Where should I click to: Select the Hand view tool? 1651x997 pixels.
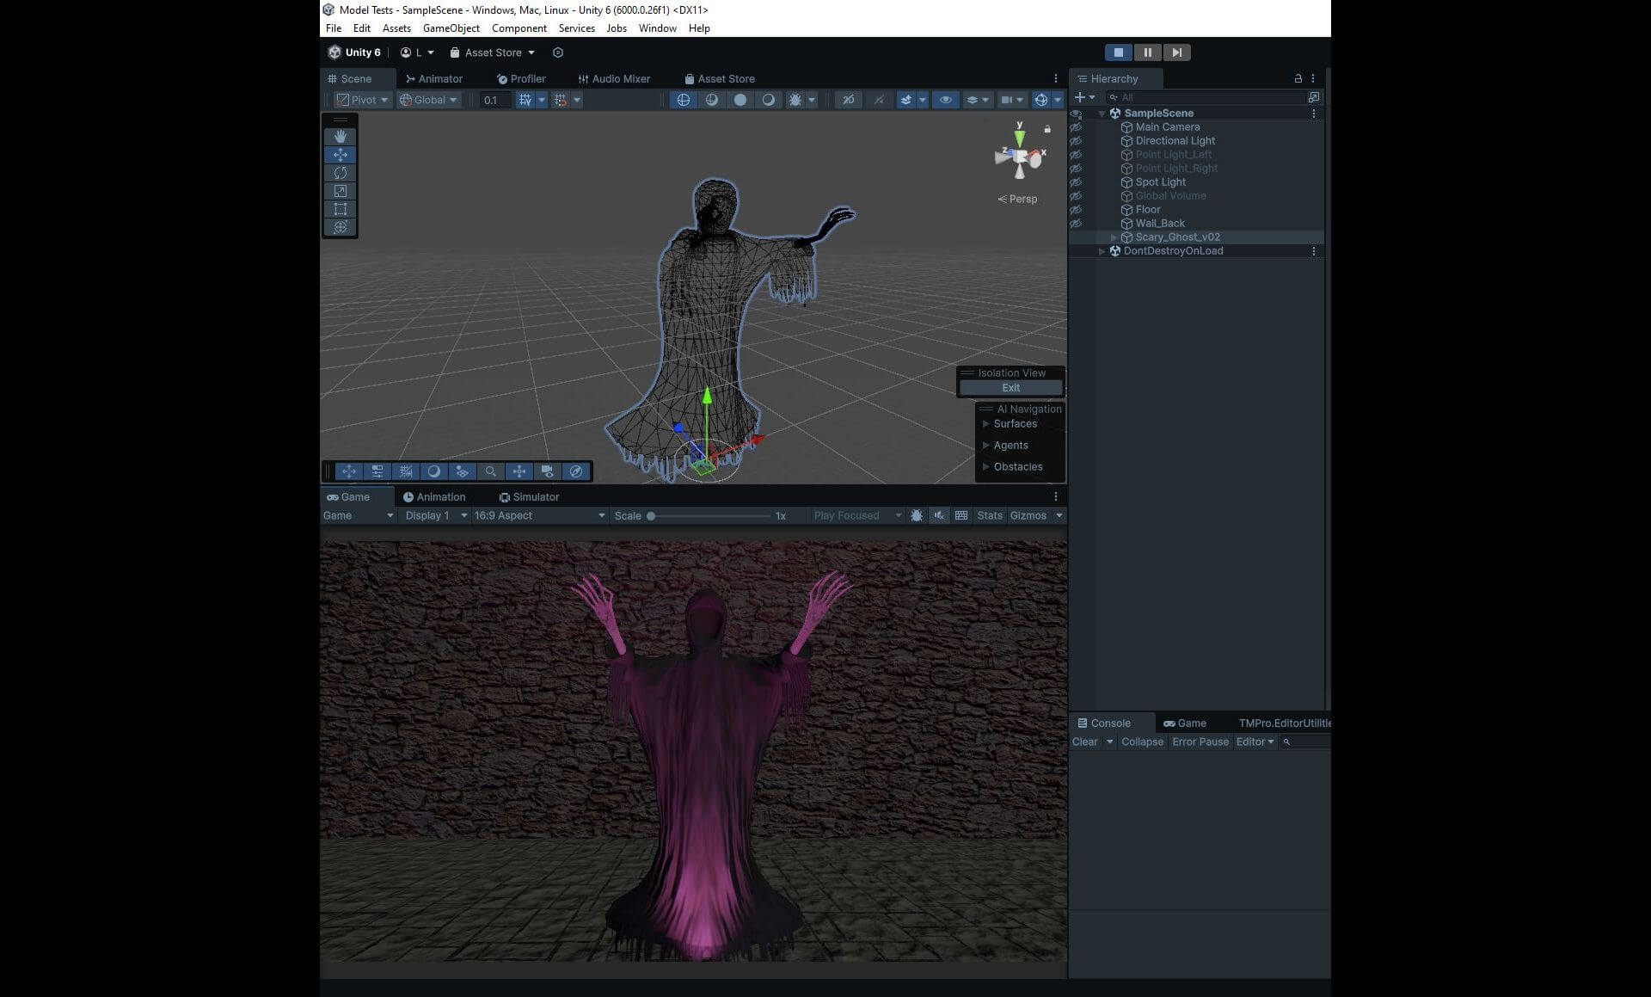pyautogui.click(x=341, y=137)
